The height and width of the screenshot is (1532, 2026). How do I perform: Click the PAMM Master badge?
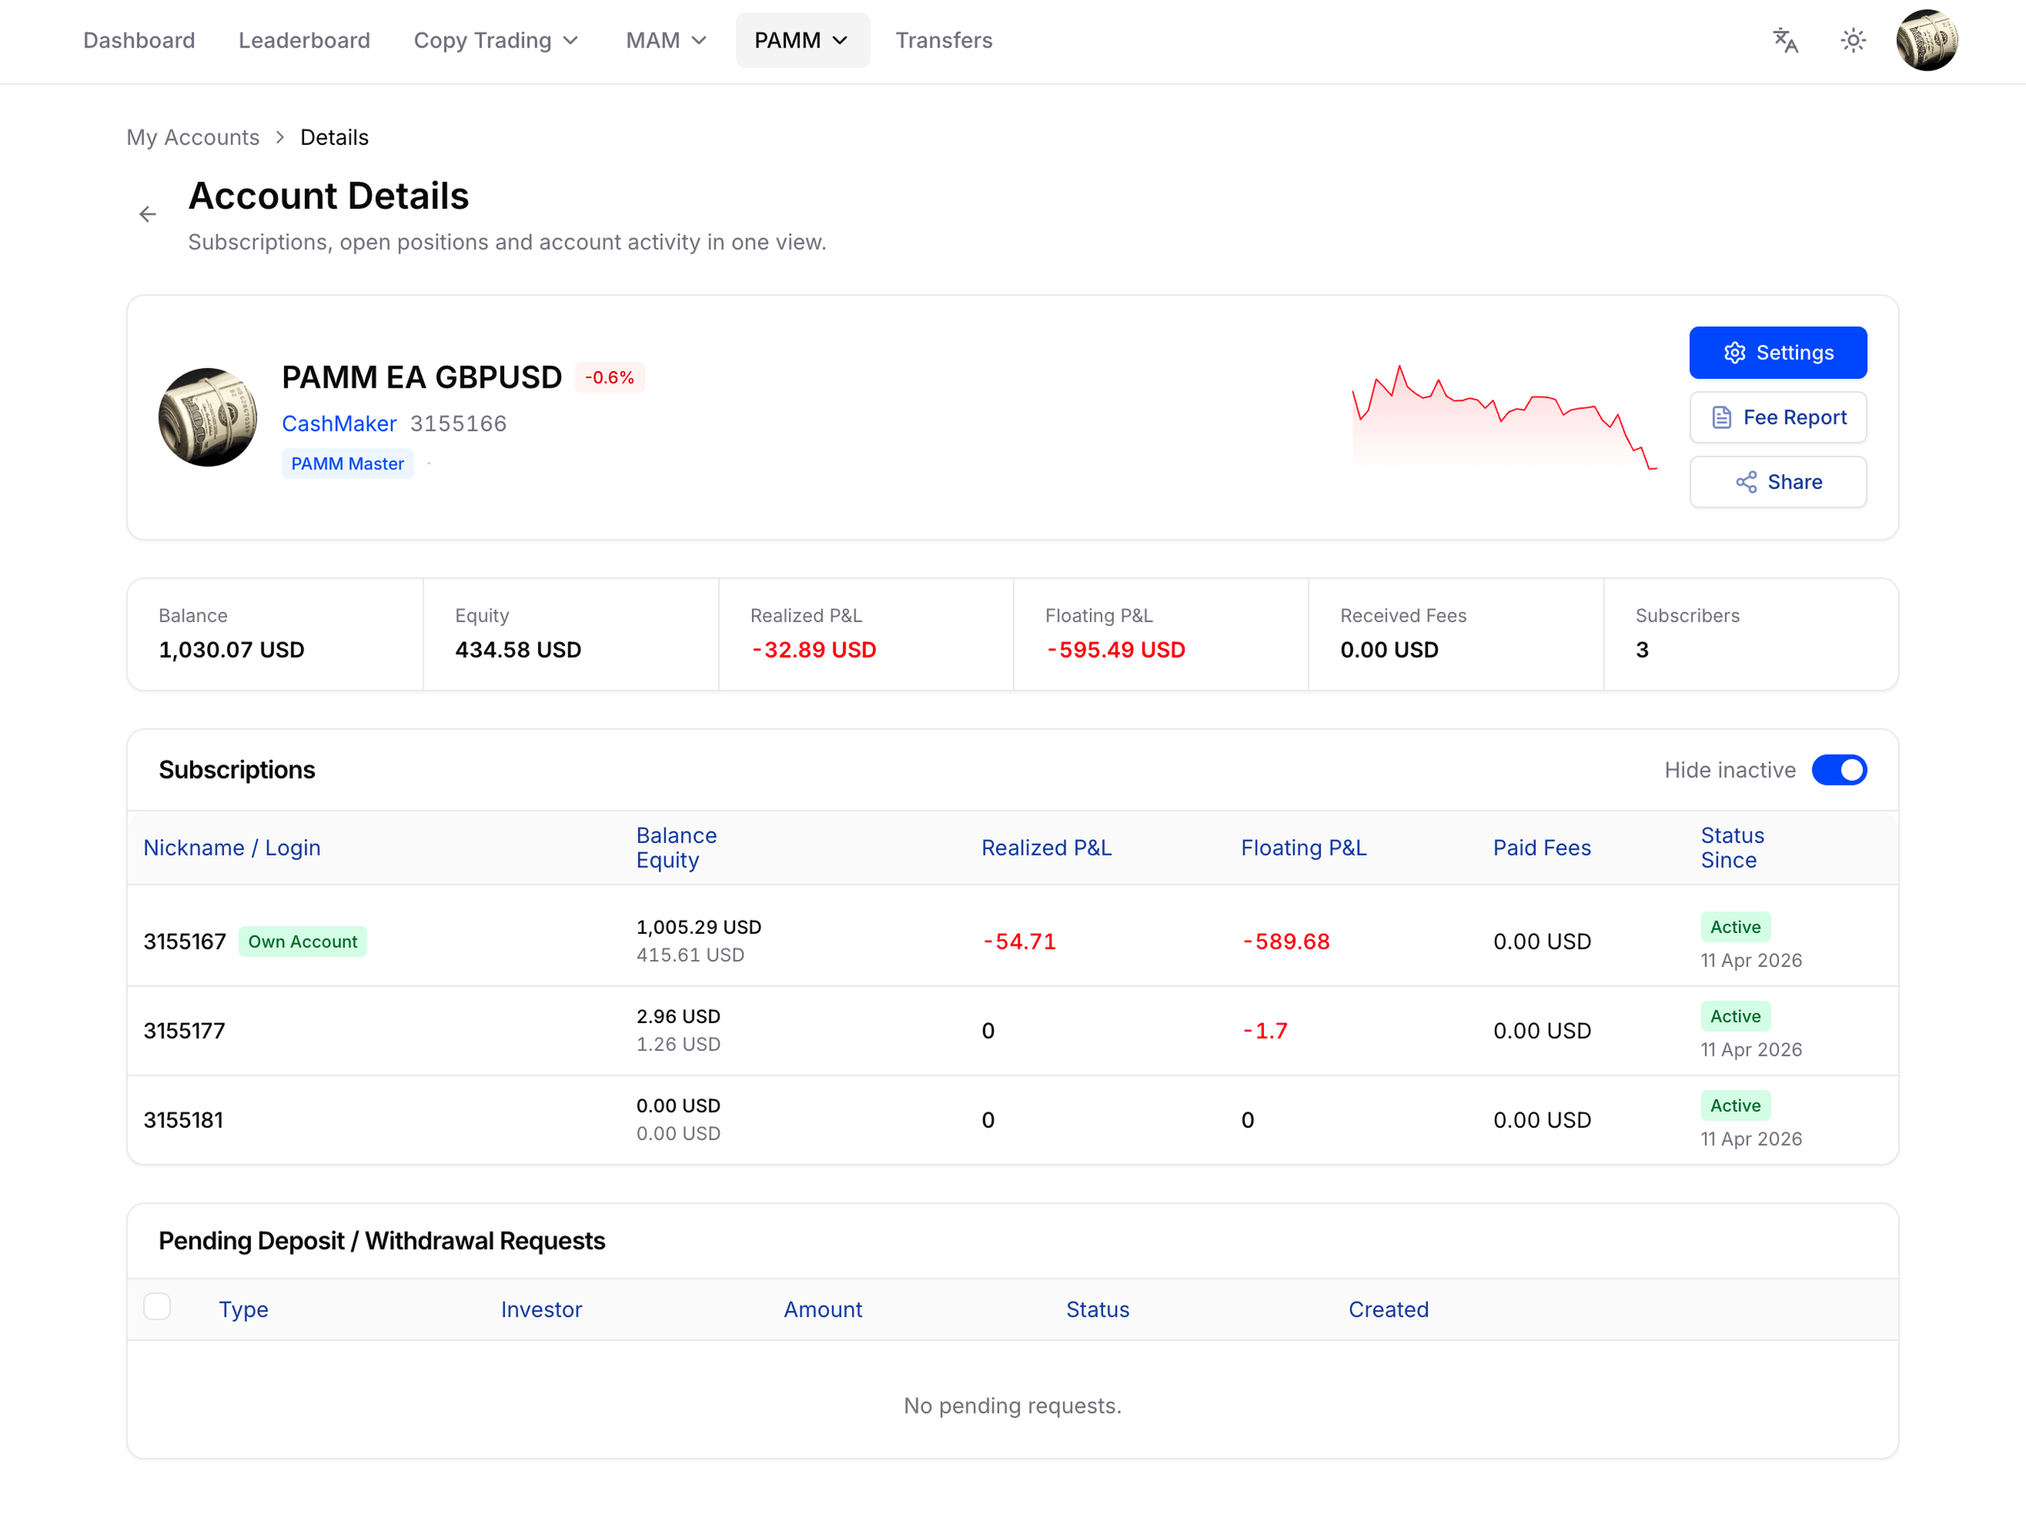347,465
